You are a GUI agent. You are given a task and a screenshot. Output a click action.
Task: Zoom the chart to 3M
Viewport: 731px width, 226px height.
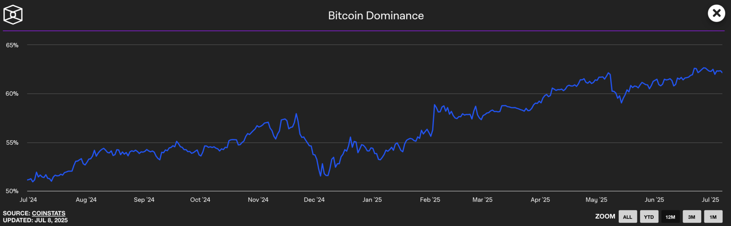point(691,217)
